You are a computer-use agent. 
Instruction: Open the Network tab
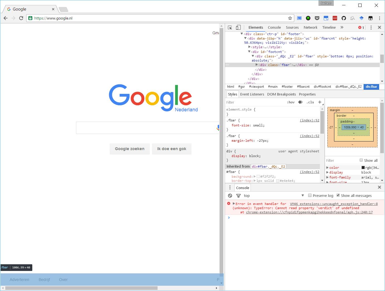click(x=310, y=27)
